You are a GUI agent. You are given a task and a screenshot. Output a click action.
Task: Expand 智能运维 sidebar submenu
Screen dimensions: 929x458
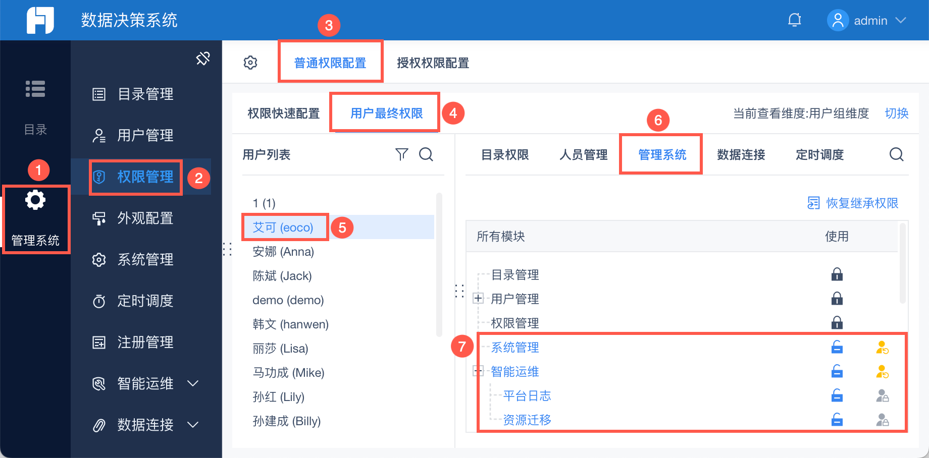tap(192, 383)
